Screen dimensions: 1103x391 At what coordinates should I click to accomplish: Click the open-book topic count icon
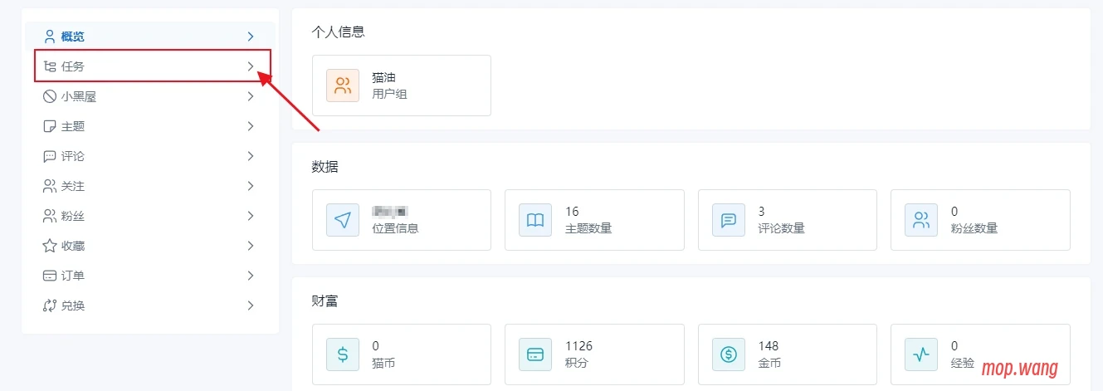(x=535, y=220)
